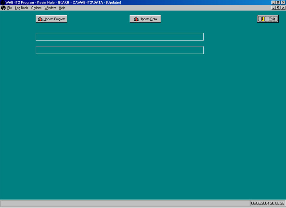286x208 pixels.
Task: Click the red people icon on Update Program
Action: (40, 19)
